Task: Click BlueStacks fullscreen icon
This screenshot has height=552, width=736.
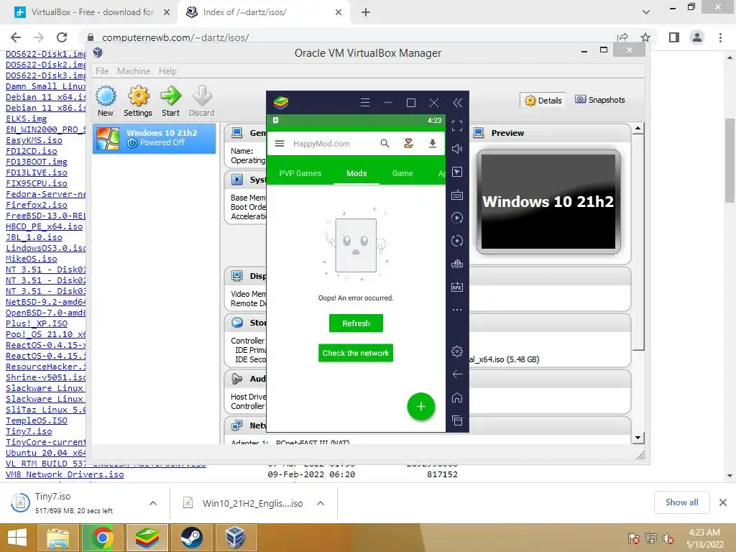Action: point(457,125)
